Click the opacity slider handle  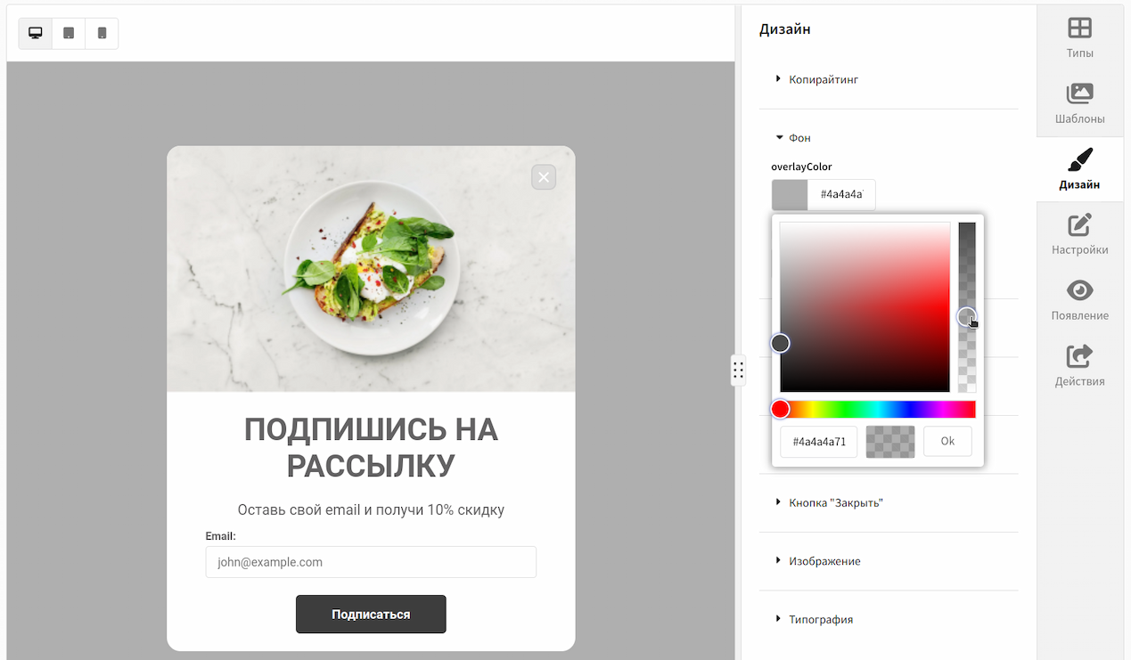tap(967, 316)
